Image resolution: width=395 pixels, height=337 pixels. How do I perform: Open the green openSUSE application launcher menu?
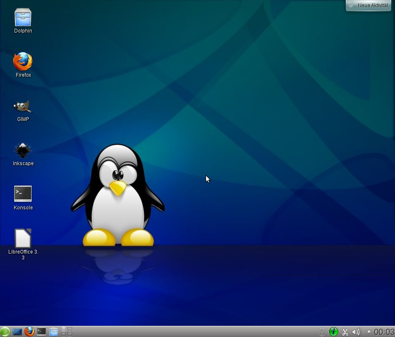(5, 332)
